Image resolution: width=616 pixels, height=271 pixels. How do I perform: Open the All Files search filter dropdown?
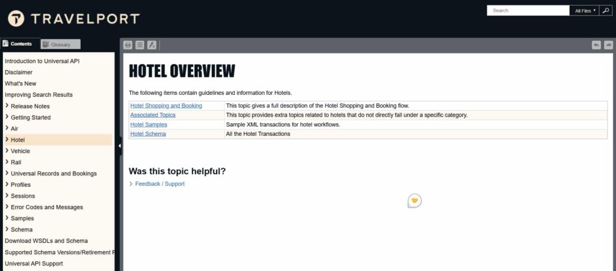(585, 11)
